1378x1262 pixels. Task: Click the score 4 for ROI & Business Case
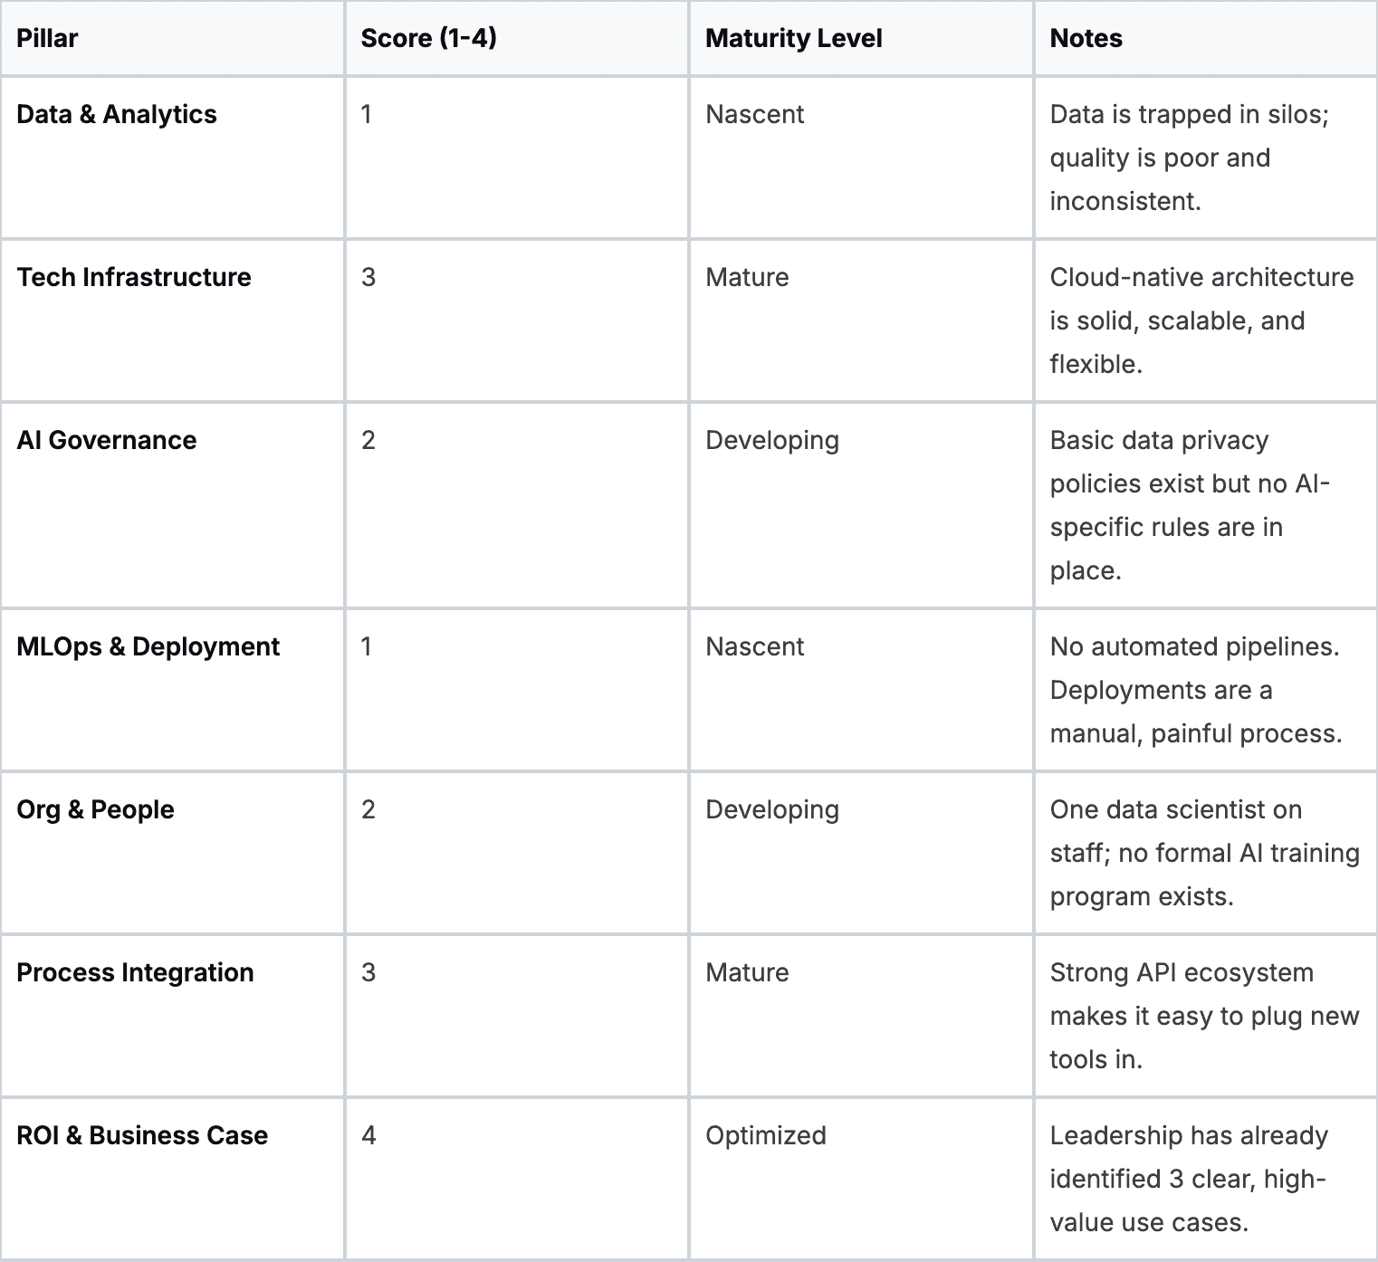(368, 1135)
